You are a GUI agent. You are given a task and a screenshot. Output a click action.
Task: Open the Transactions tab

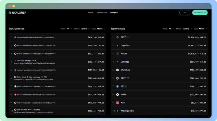pos(102,13)
